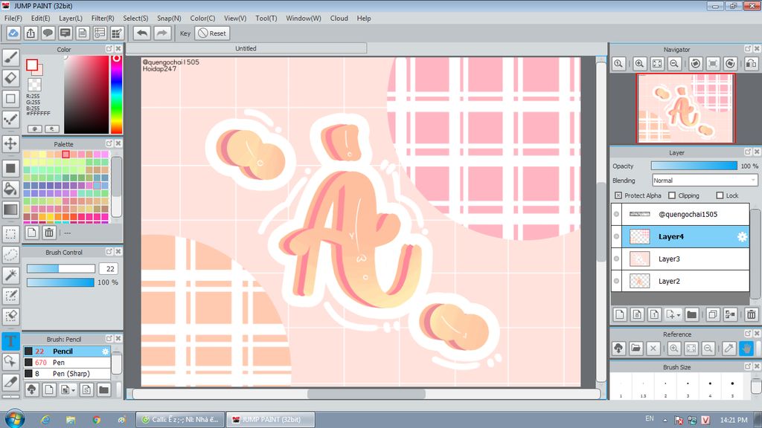Enable the Clipping checkbox

click(672, 195)
